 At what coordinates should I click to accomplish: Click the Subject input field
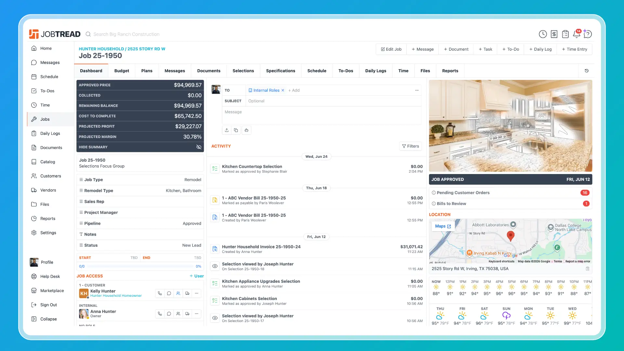[x=333, y=101]
